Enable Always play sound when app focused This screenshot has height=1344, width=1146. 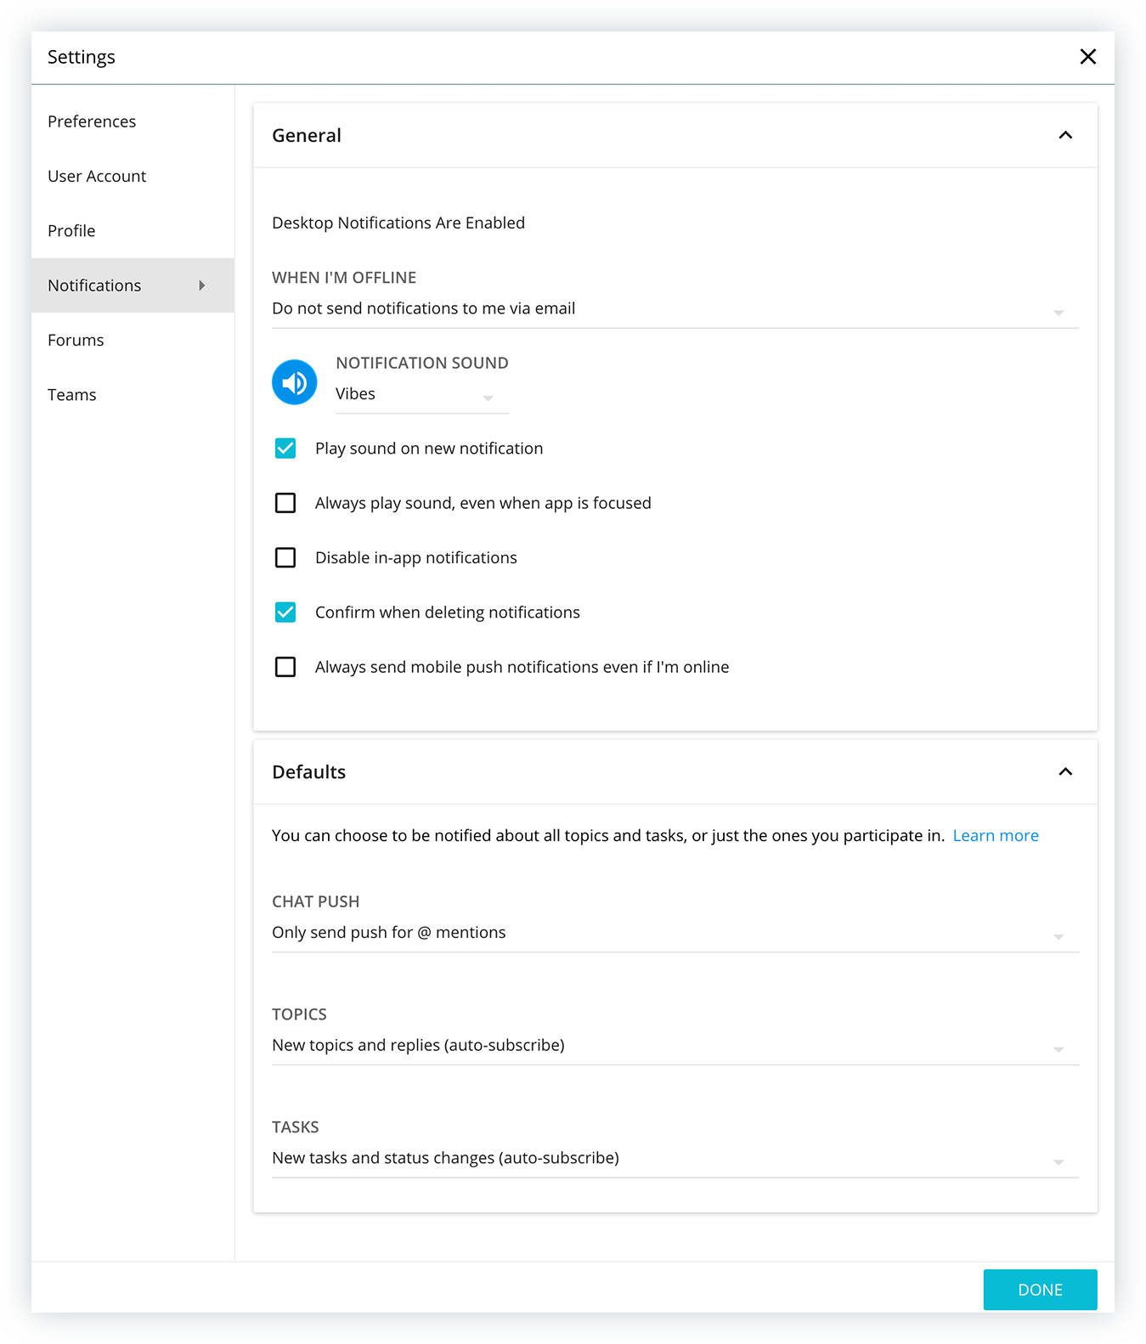pyautogui.click(x=285, y=503)
